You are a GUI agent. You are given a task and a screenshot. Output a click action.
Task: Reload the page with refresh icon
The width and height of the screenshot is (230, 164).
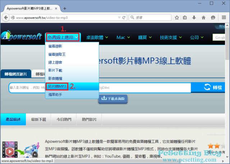(x=124, y=18)
